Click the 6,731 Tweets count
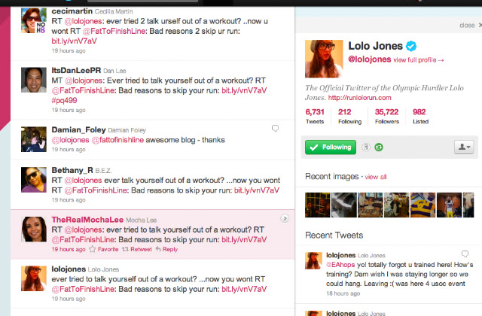 (x=315, y=116)
